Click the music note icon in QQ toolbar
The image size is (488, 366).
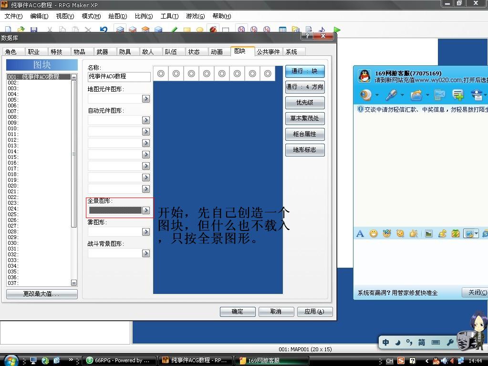click(x=442, y=233)
